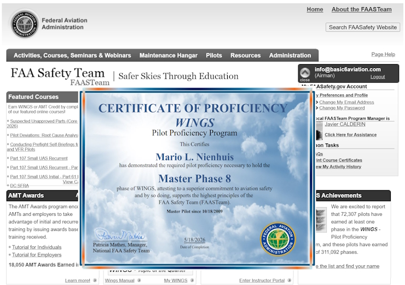This screenshot has width=405, height=285.
Task: Open Javier CALDERIN manager link
Action: (345, 124)
